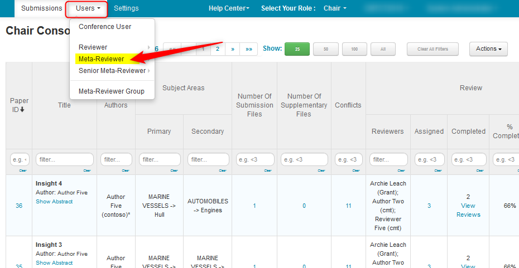Viewport: 519px width, 268px height.
Task: Focus the Secondary subject filter field
Action: coord(208,159)
